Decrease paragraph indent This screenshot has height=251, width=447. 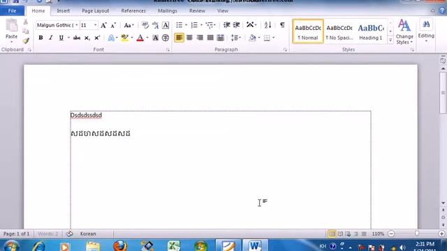(226, 25)
